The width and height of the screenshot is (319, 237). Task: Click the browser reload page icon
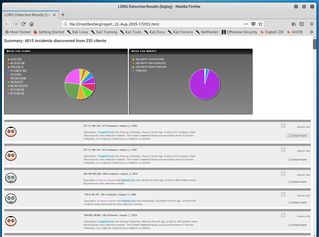click(x=23, y=24)
